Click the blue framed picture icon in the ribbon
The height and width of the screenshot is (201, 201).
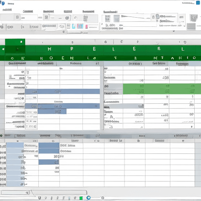(80, 26)
